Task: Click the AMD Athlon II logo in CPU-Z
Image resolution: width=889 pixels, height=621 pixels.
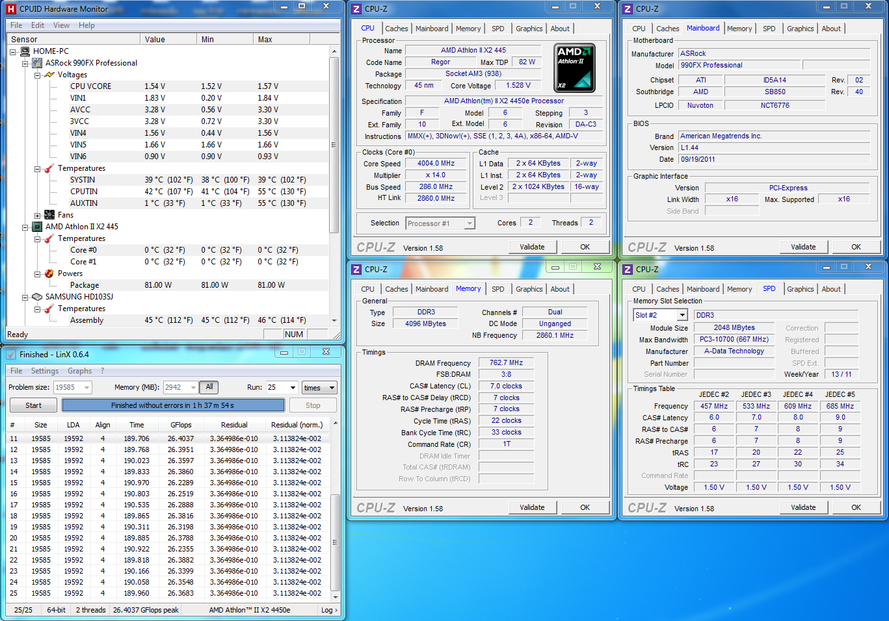Action: coord(574,68)
